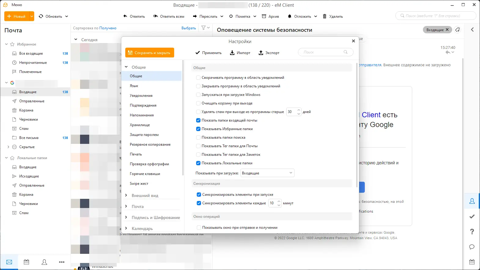Viewport: 480px width, 270px height.
Task: Open agenda calendar icon in right sidebar
Action: 472,262
